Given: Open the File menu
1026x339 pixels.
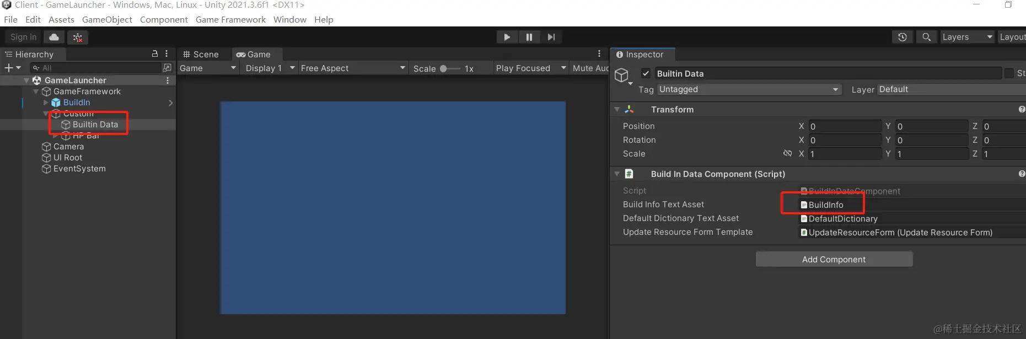Looking at the screenshot, I should 10,19.
